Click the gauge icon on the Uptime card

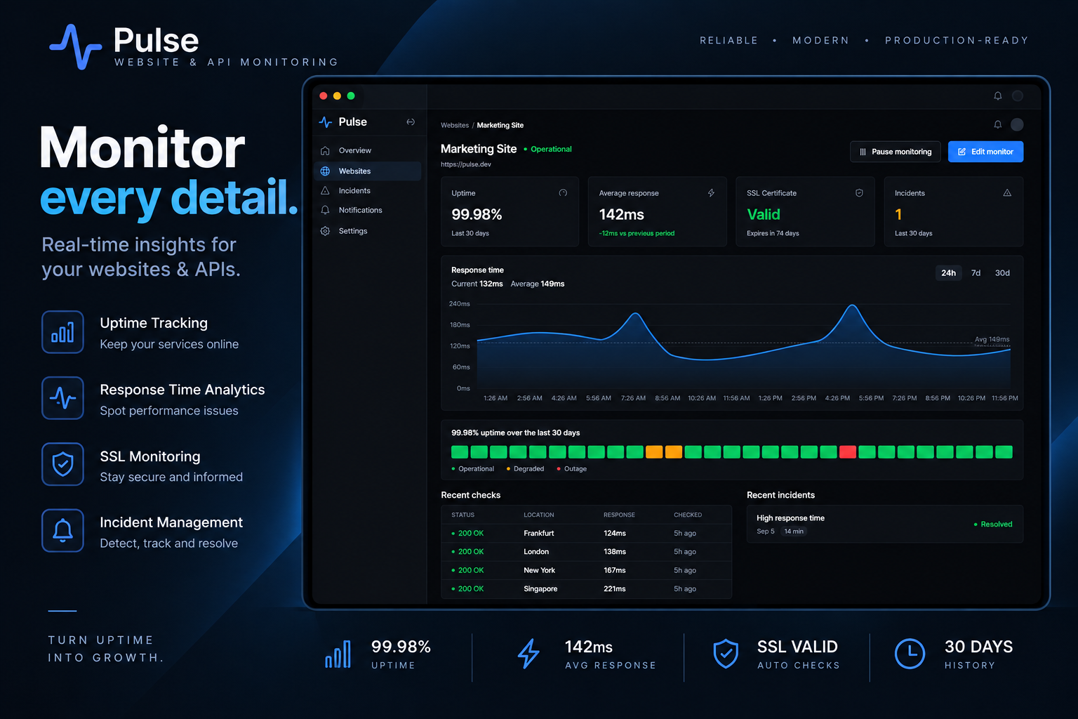pos(563,193)
